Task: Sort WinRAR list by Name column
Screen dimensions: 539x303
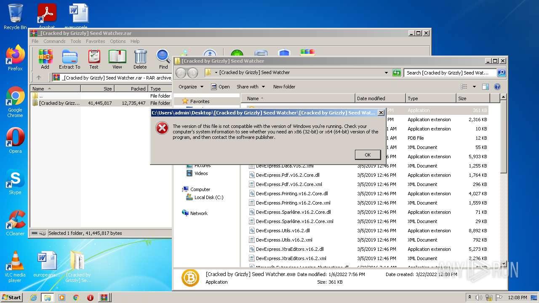Action: pyautogui.click(x=55, y=89)
